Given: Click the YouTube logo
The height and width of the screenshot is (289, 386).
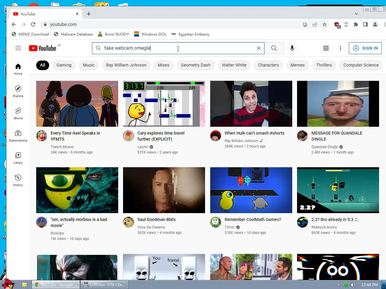Looking at the screenshot, I should tap(43, 48).
